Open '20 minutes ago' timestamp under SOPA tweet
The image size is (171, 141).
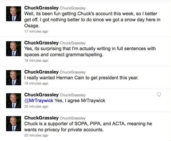36,135
